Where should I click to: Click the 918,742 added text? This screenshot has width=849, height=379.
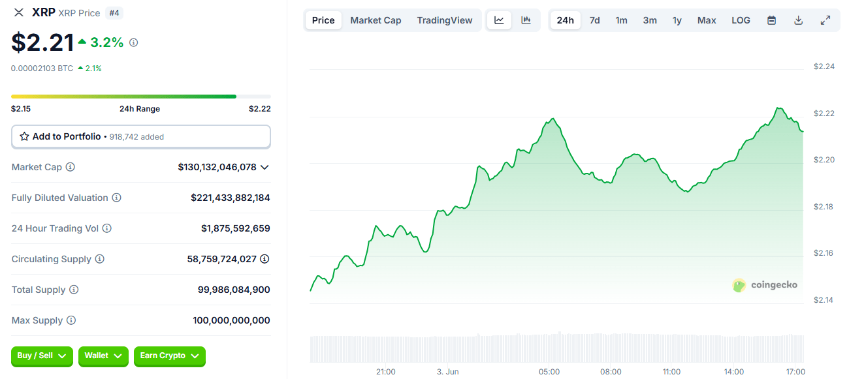(136, 137)
